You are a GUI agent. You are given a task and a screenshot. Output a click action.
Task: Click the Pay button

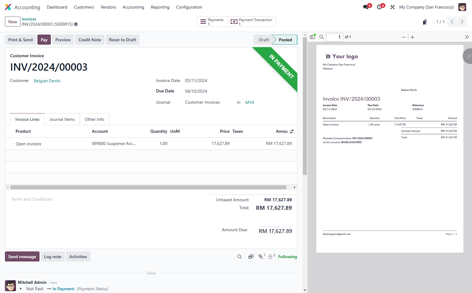[44, 40]
